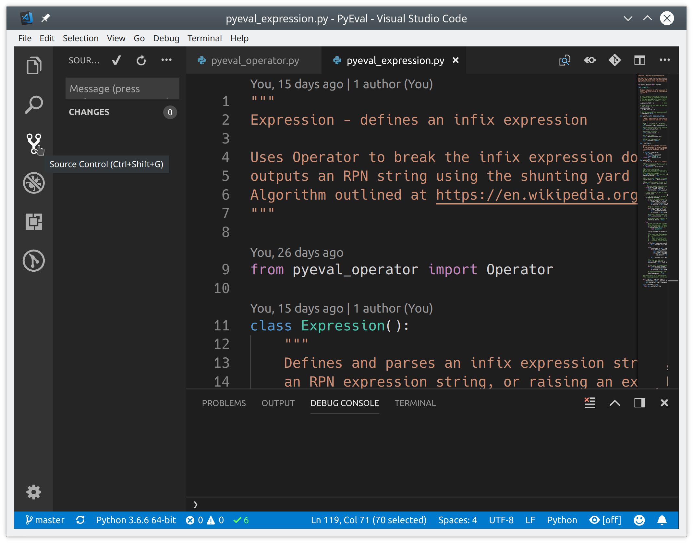Viewport: 693px width, 543px height.
Task: Open the Wikipedia shunting yard link
Action: coord(535,194)
